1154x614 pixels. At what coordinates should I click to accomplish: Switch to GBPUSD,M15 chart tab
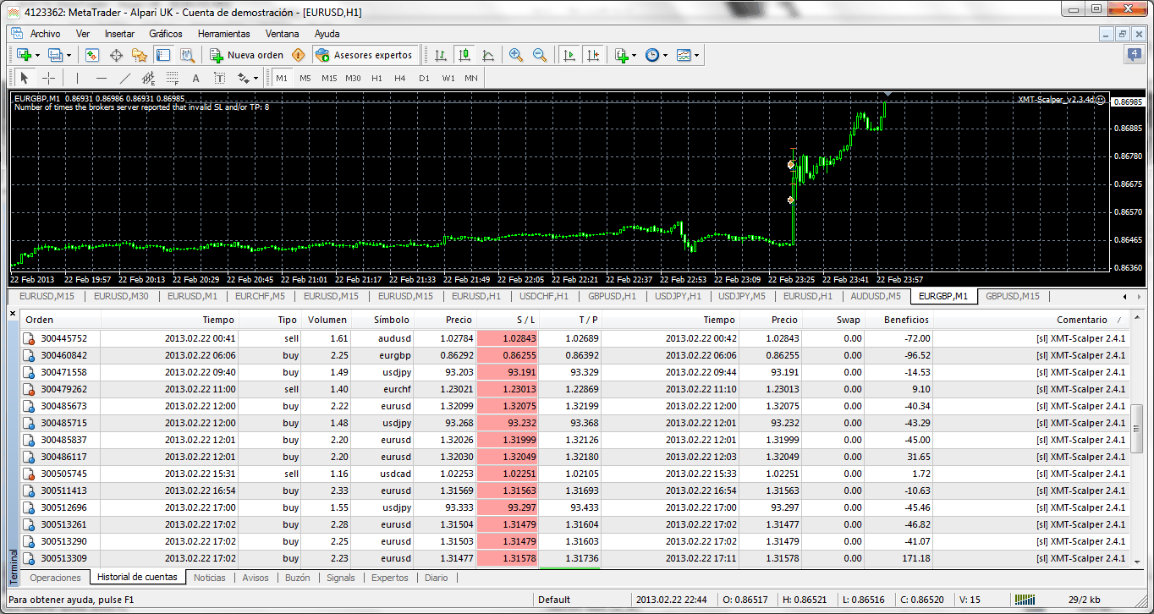click(1013, 296)
